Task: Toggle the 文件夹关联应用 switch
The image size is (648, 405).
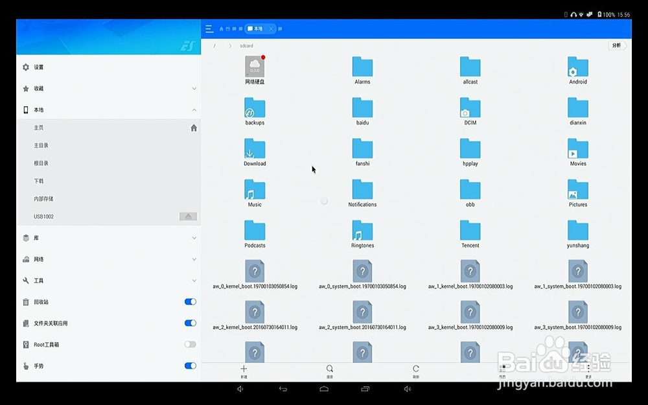Action: (190, 323)
